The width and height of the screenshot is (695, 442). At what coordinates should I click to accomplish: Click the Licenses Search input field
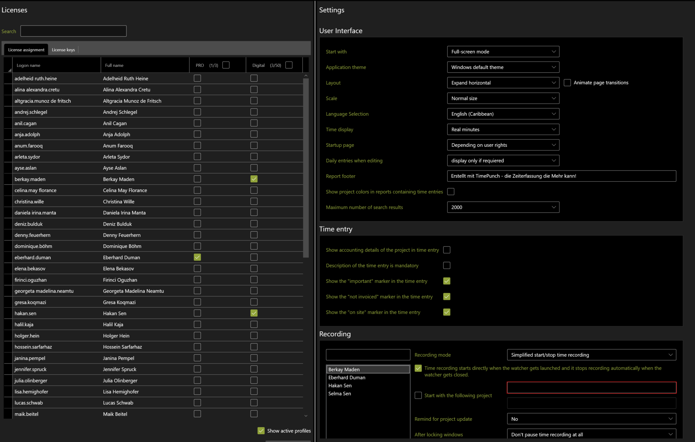pos(73,31)
